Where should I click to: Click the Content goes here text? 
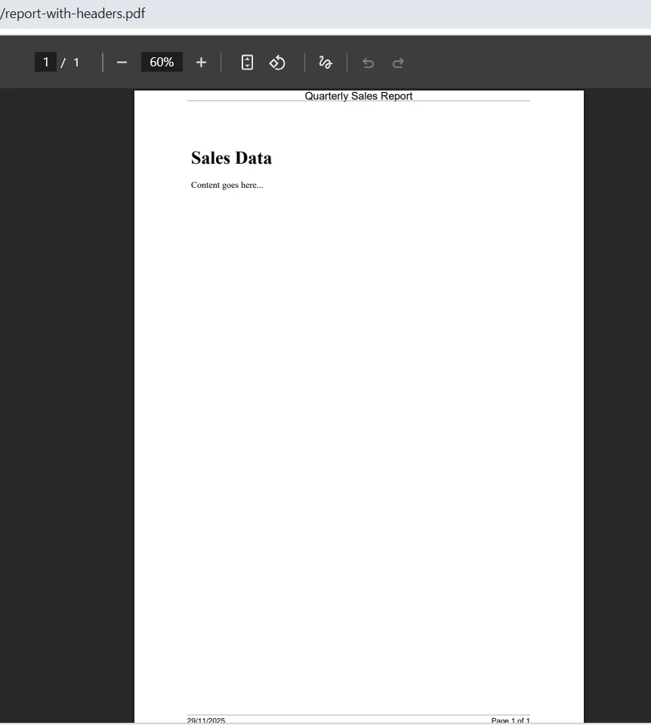tap(227, 185)
